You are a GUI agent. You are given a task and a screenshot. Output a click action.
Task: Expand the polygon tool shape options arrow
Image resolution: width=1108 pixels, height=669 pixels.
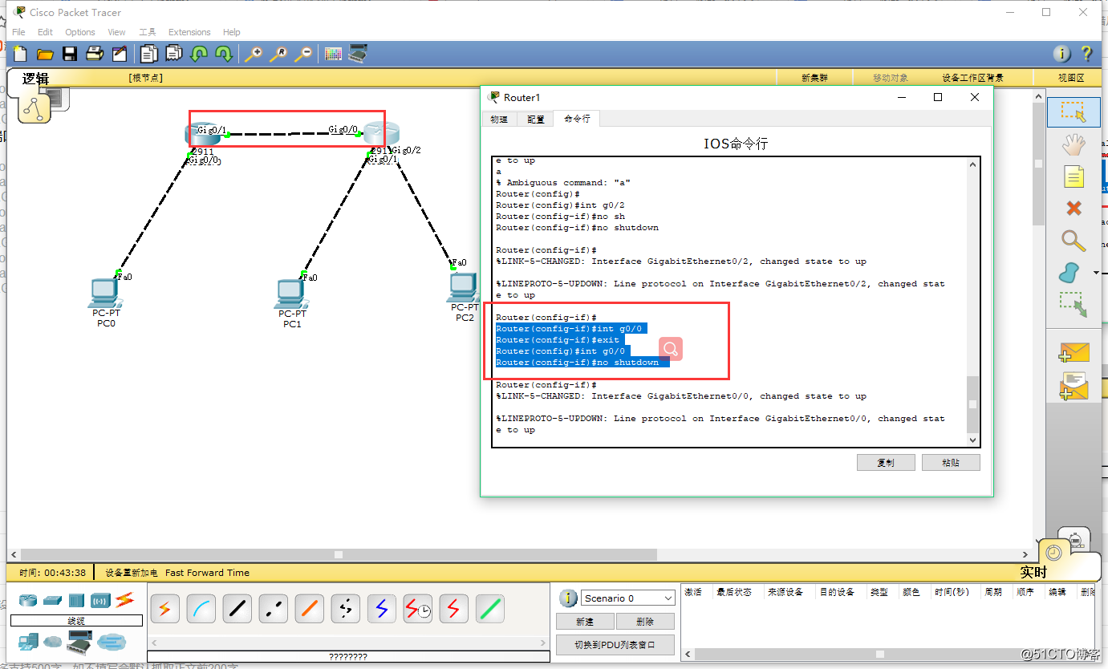(1096, 273)
